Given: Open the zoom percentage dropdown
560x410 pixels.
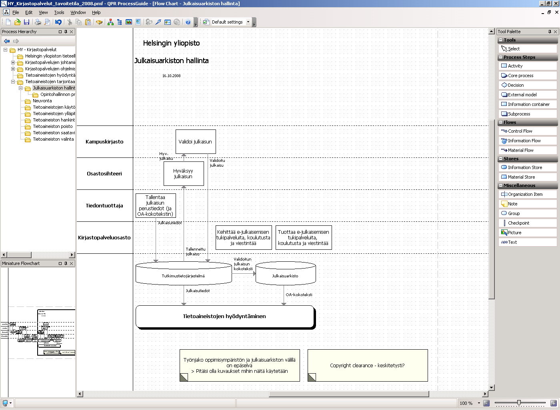Looking at the screenshot, I should click(479, 403).
